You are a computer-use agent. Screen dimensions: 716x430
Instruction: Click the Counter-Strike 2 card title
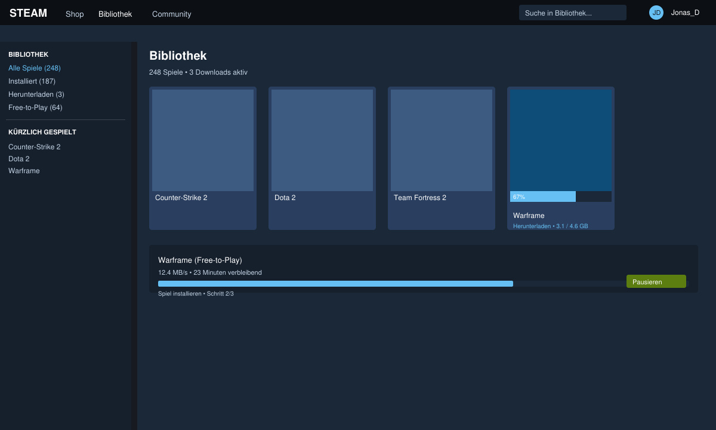click(x=181, y=198)
